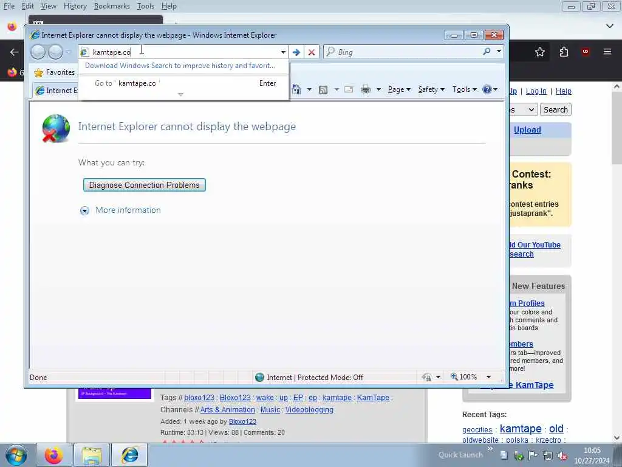622x467 pixels.
Task: Open Firefox Bookmarks menu
Action: pos(112,6)
